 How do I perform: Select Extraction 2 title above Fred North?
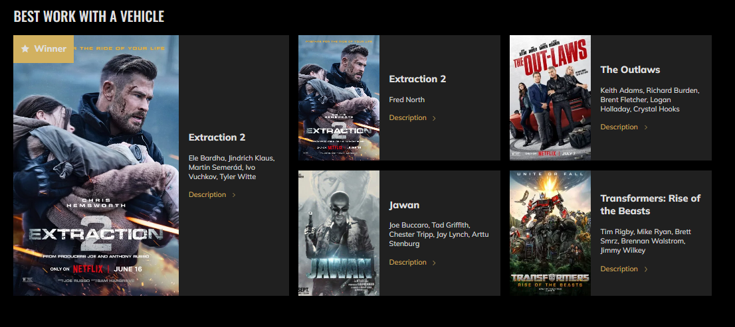pos(417,79)
